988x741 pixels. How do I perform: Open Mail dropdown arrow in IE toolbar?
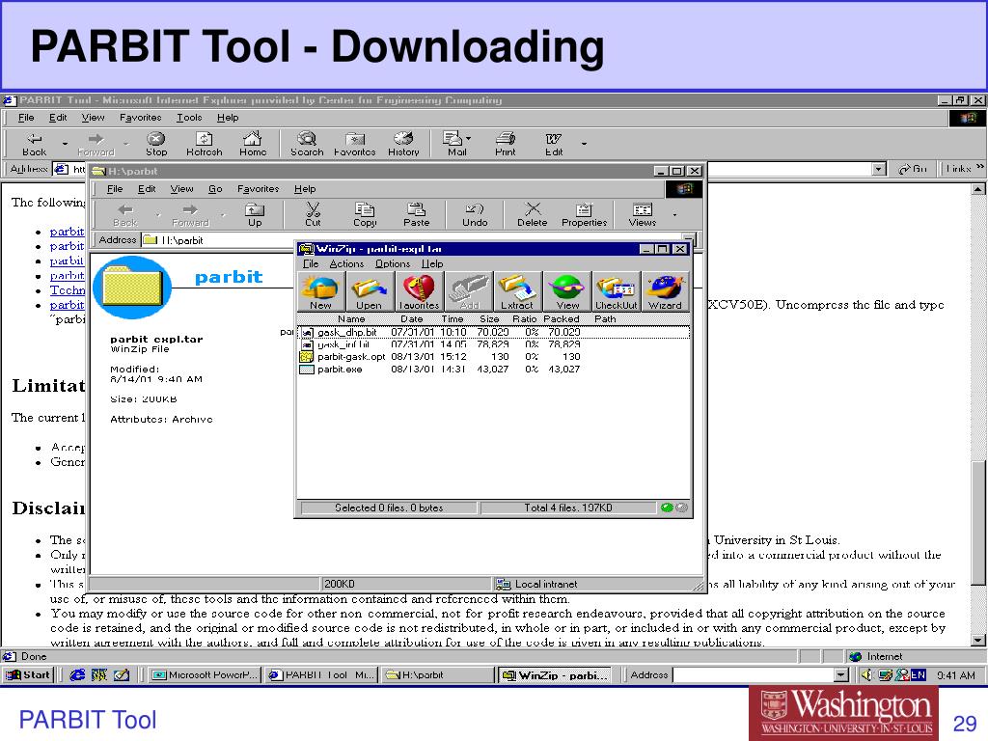pyautogui.click(x=469, y=138)
